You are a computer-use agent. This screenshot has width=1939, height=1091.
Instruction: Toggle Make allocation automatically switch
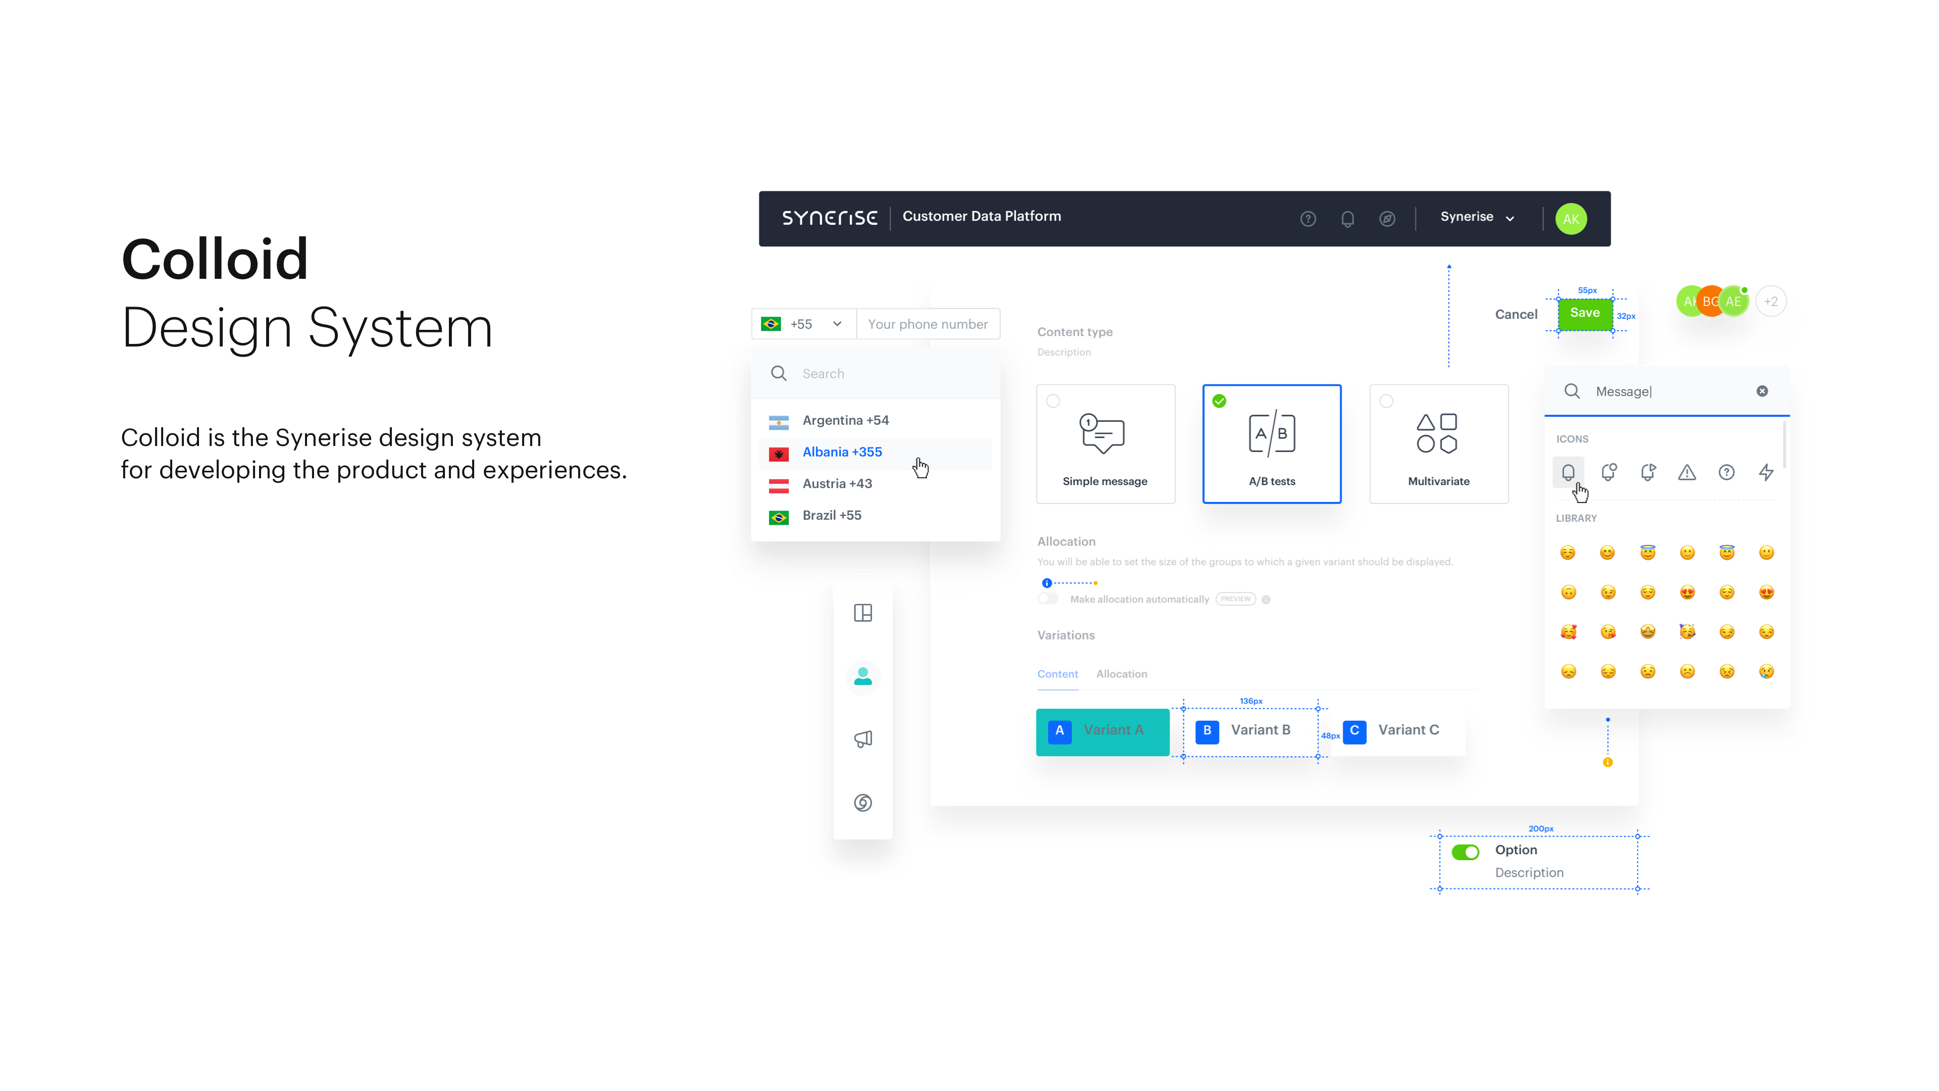click(1048, 600)
